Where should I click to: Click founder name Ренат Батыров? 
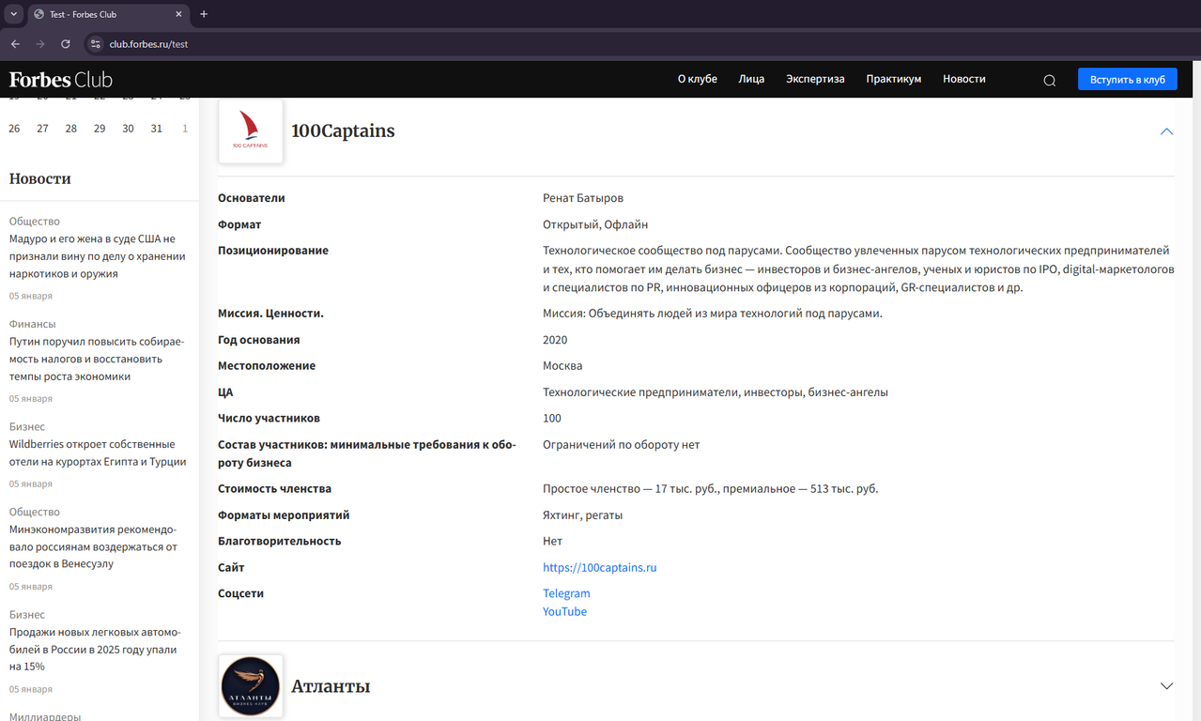583,198
